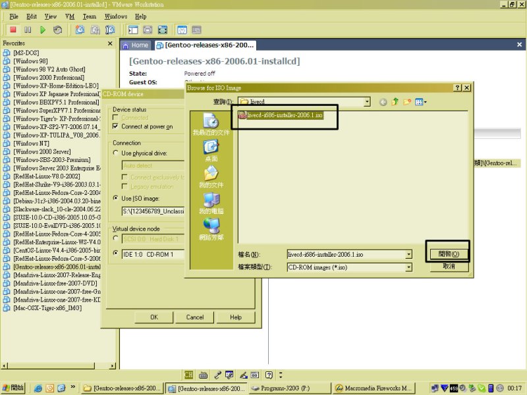Open the Snapshot Manager toolbar icon
This screenshot has height=395, width=527.
tap(110, 30)
